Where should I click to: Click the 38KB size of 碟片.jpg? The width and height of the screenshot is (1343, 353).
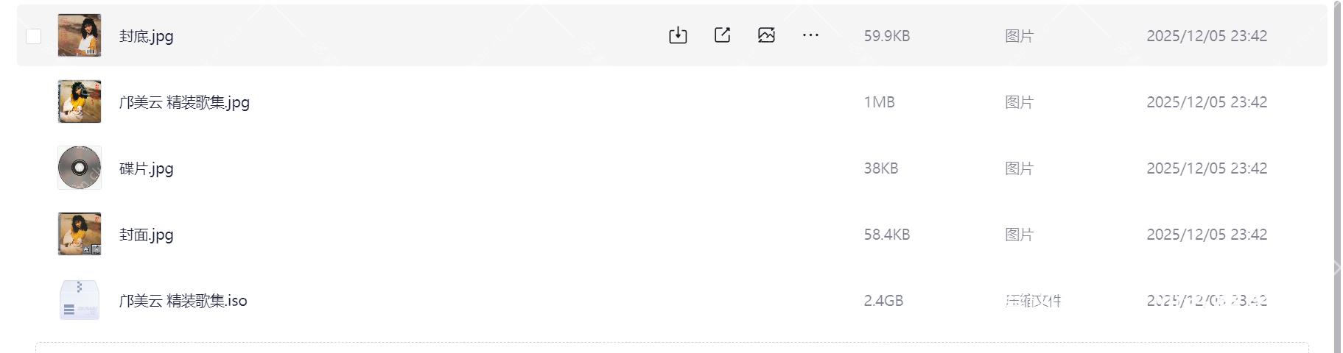pos(881,168)
